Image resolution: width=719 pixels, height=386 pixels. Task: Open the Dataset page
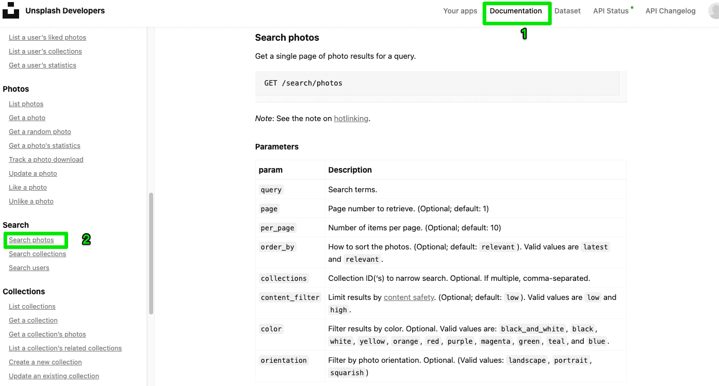pos(567,11)
